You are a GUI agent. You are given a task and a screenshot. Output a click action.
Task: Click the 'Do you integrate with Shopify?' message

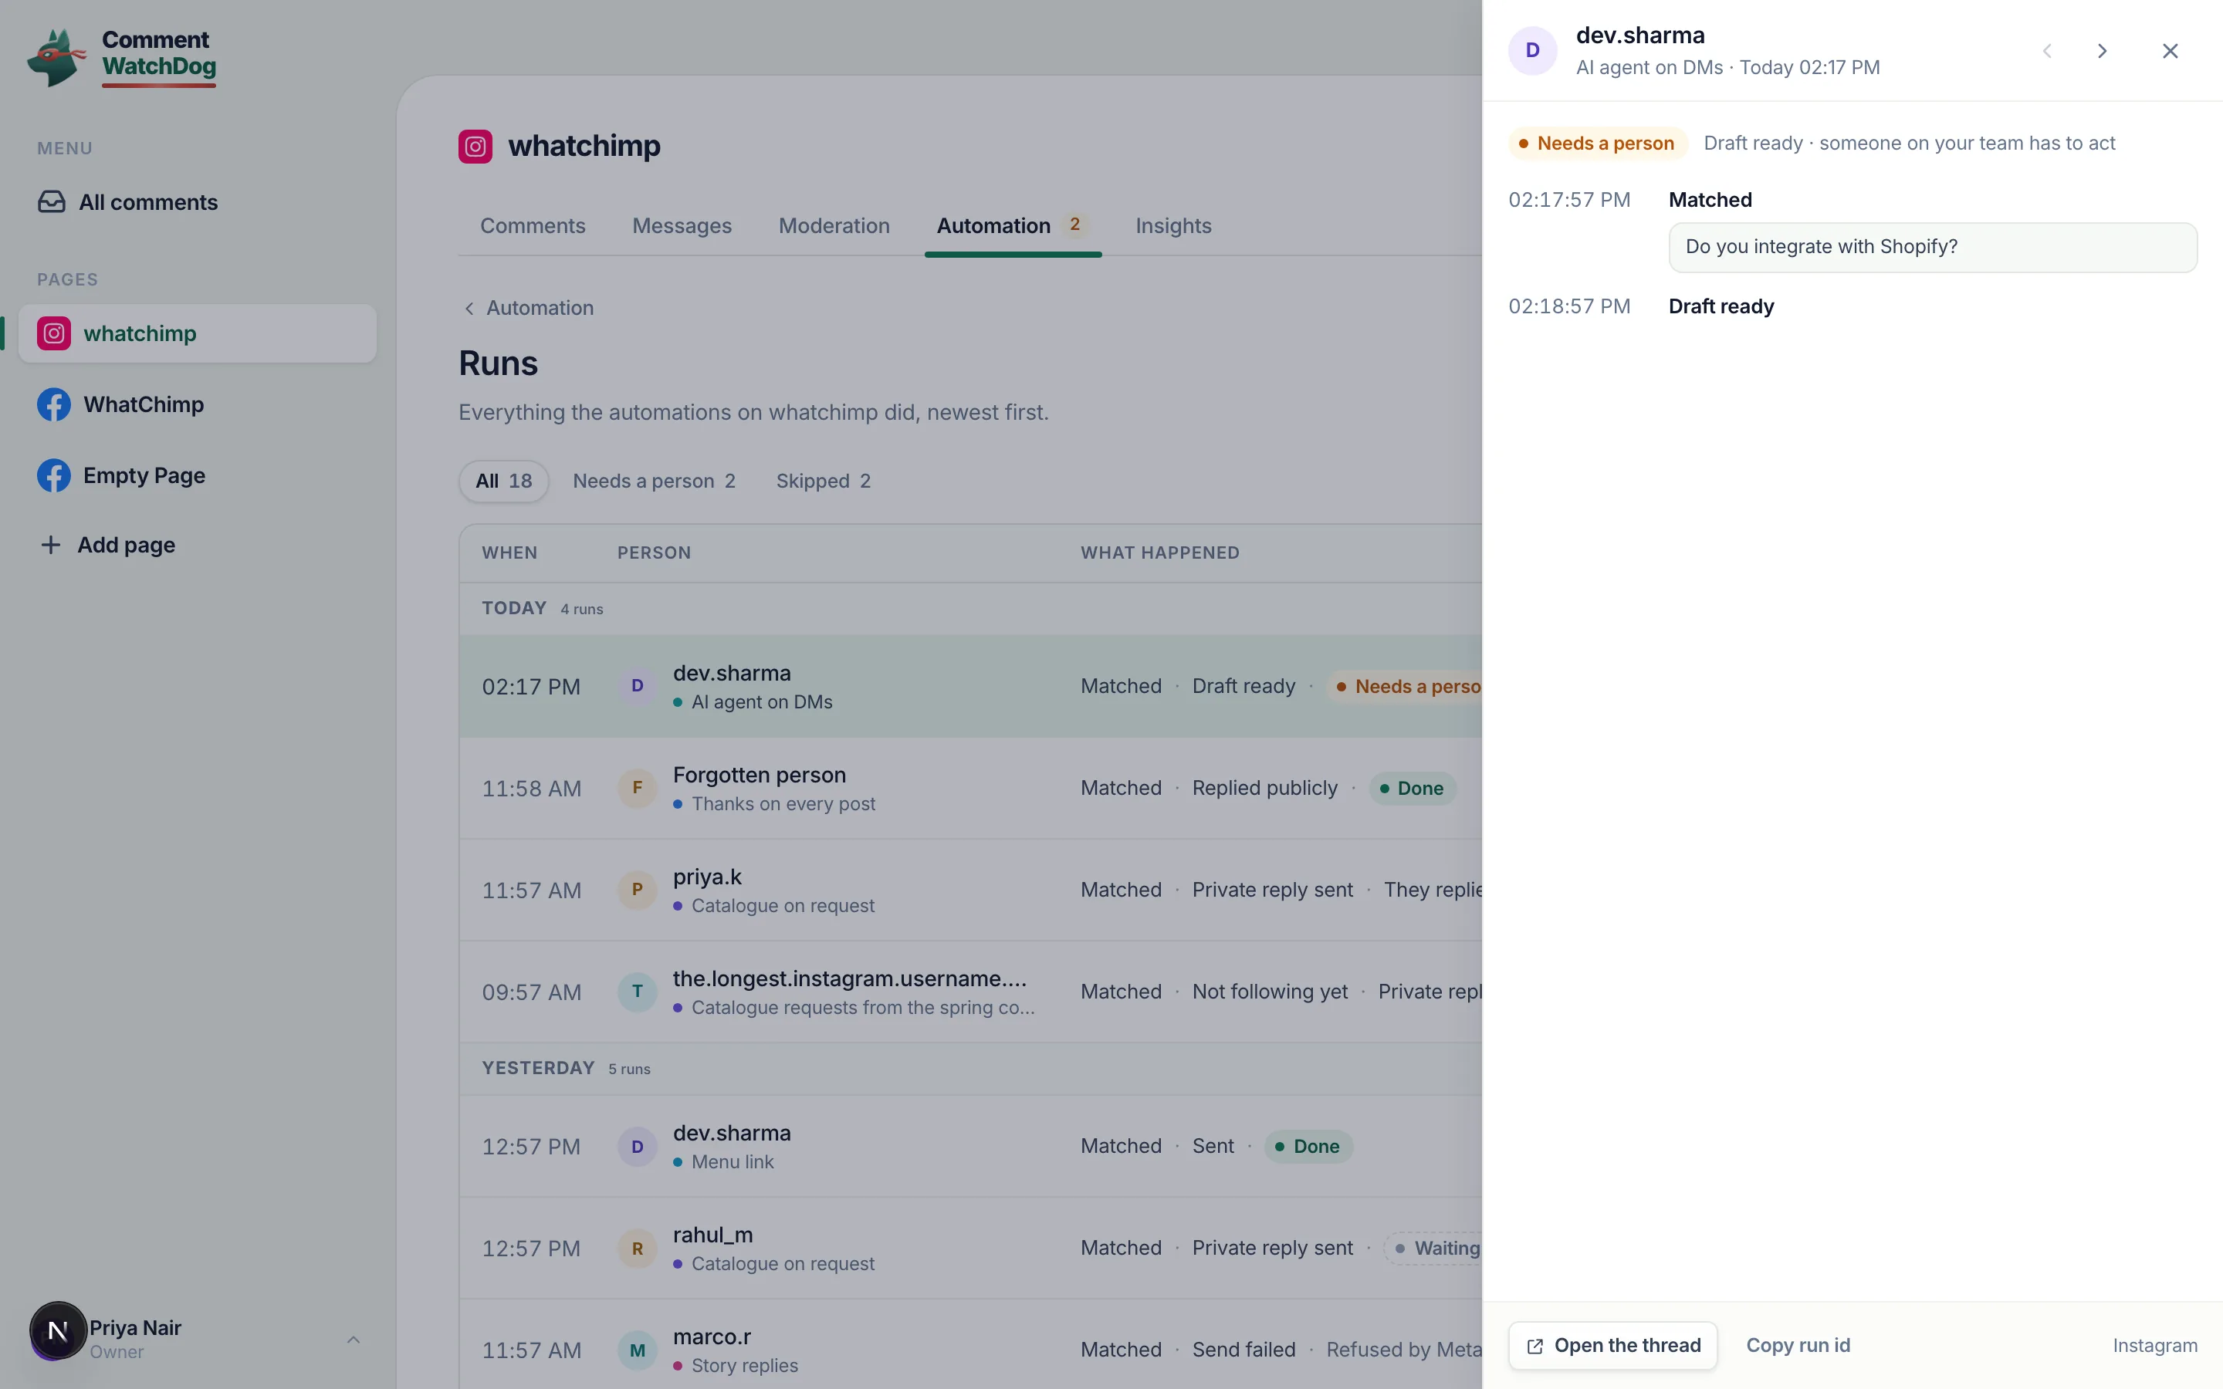point(1933,247)
